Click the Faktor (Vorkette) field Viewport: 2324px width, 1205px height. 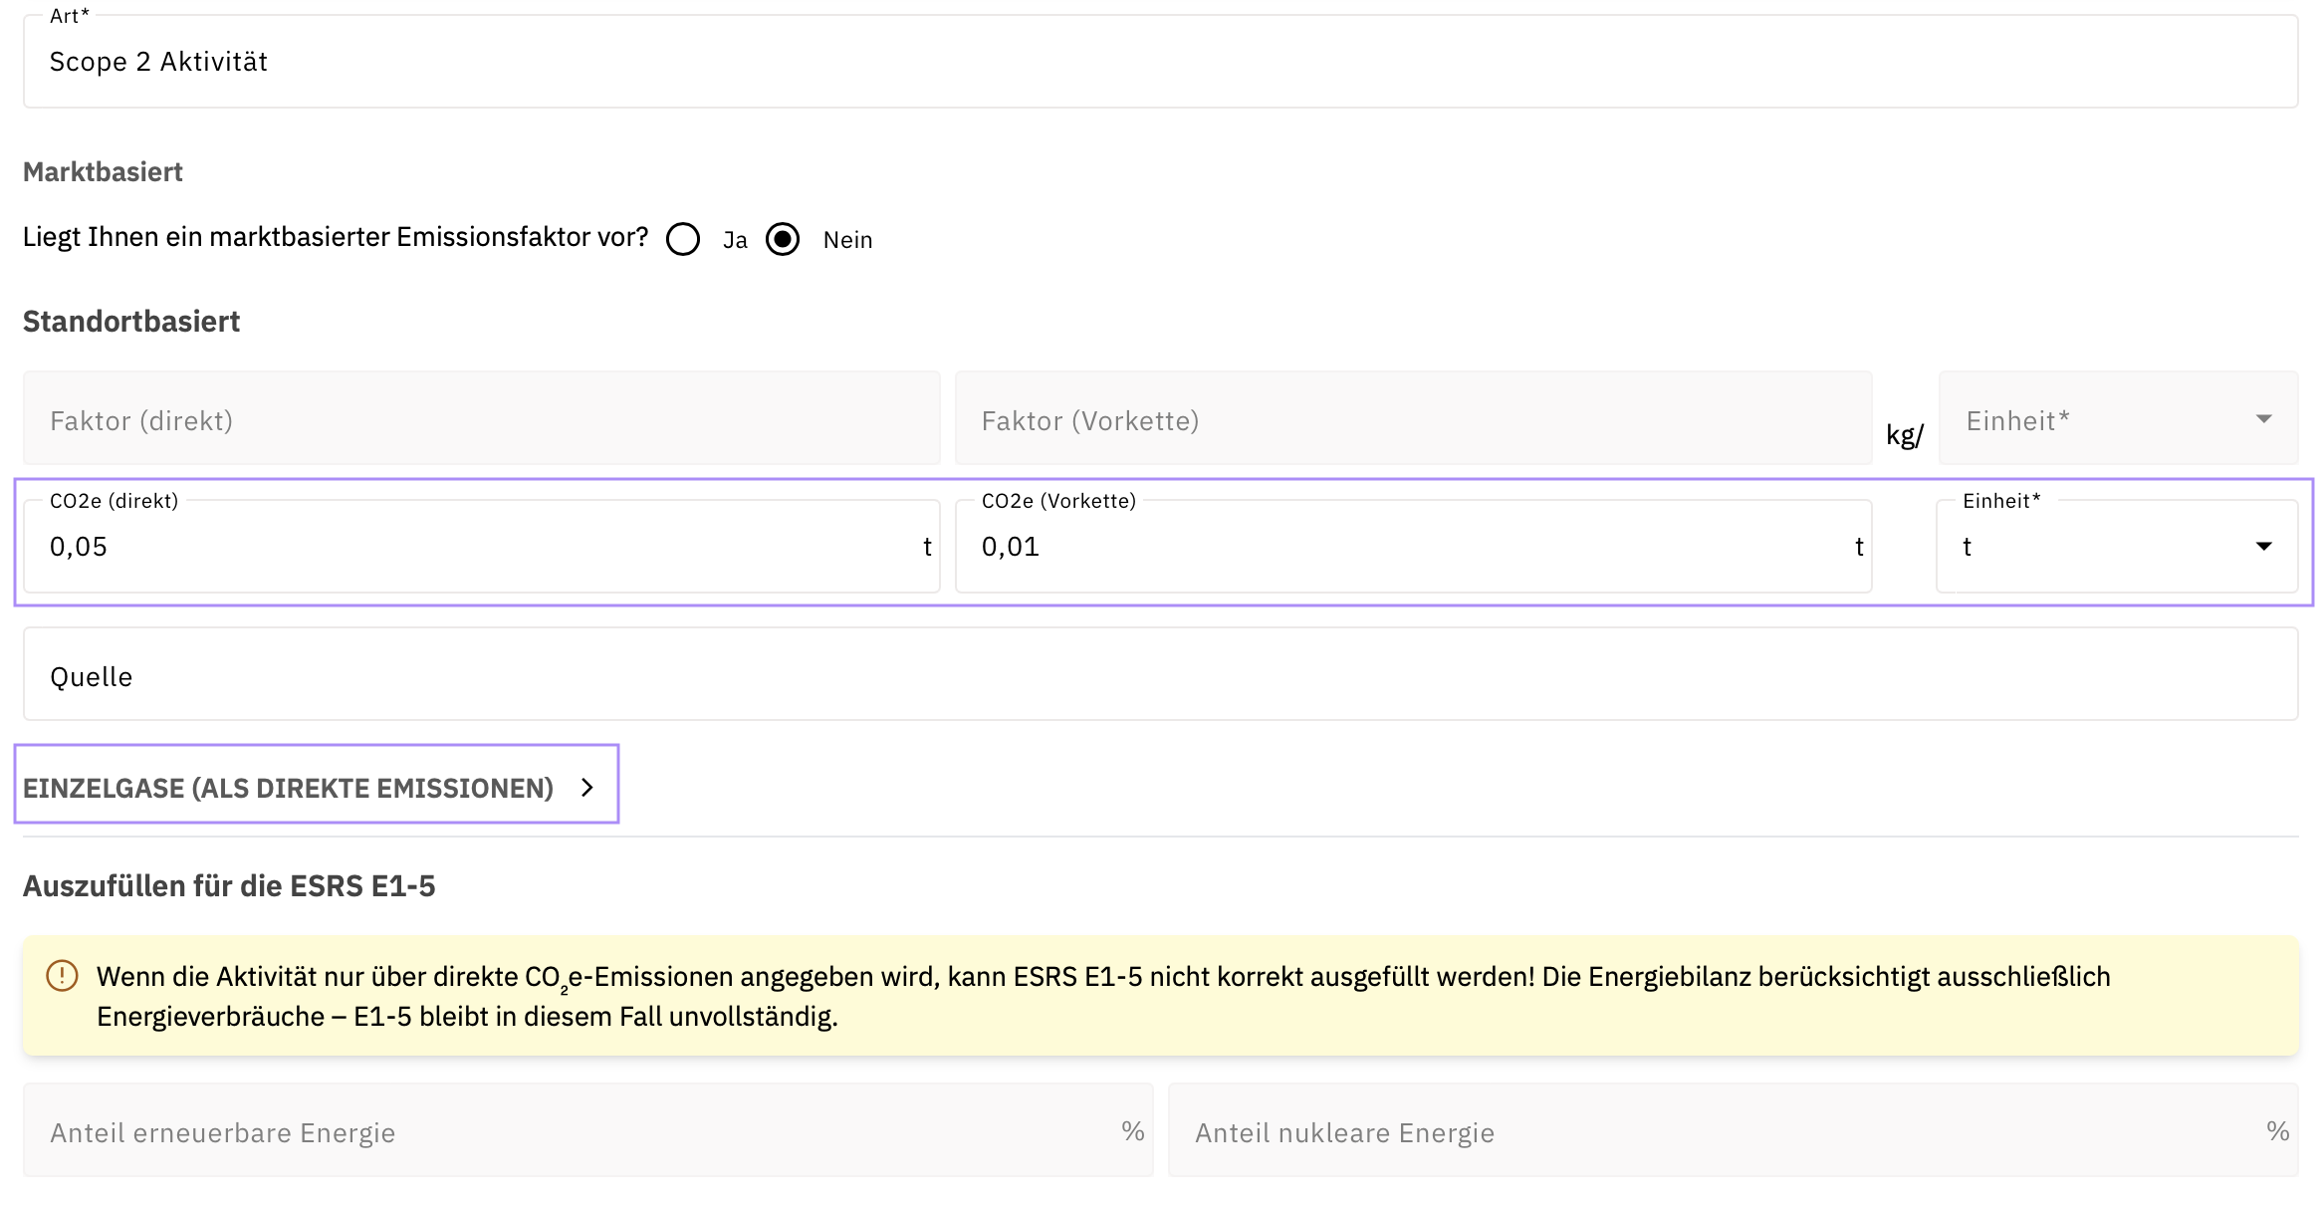tap(1412, 419)
